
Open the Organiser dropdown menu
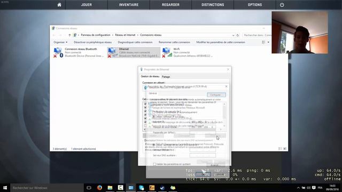click(x=60, y=42)
